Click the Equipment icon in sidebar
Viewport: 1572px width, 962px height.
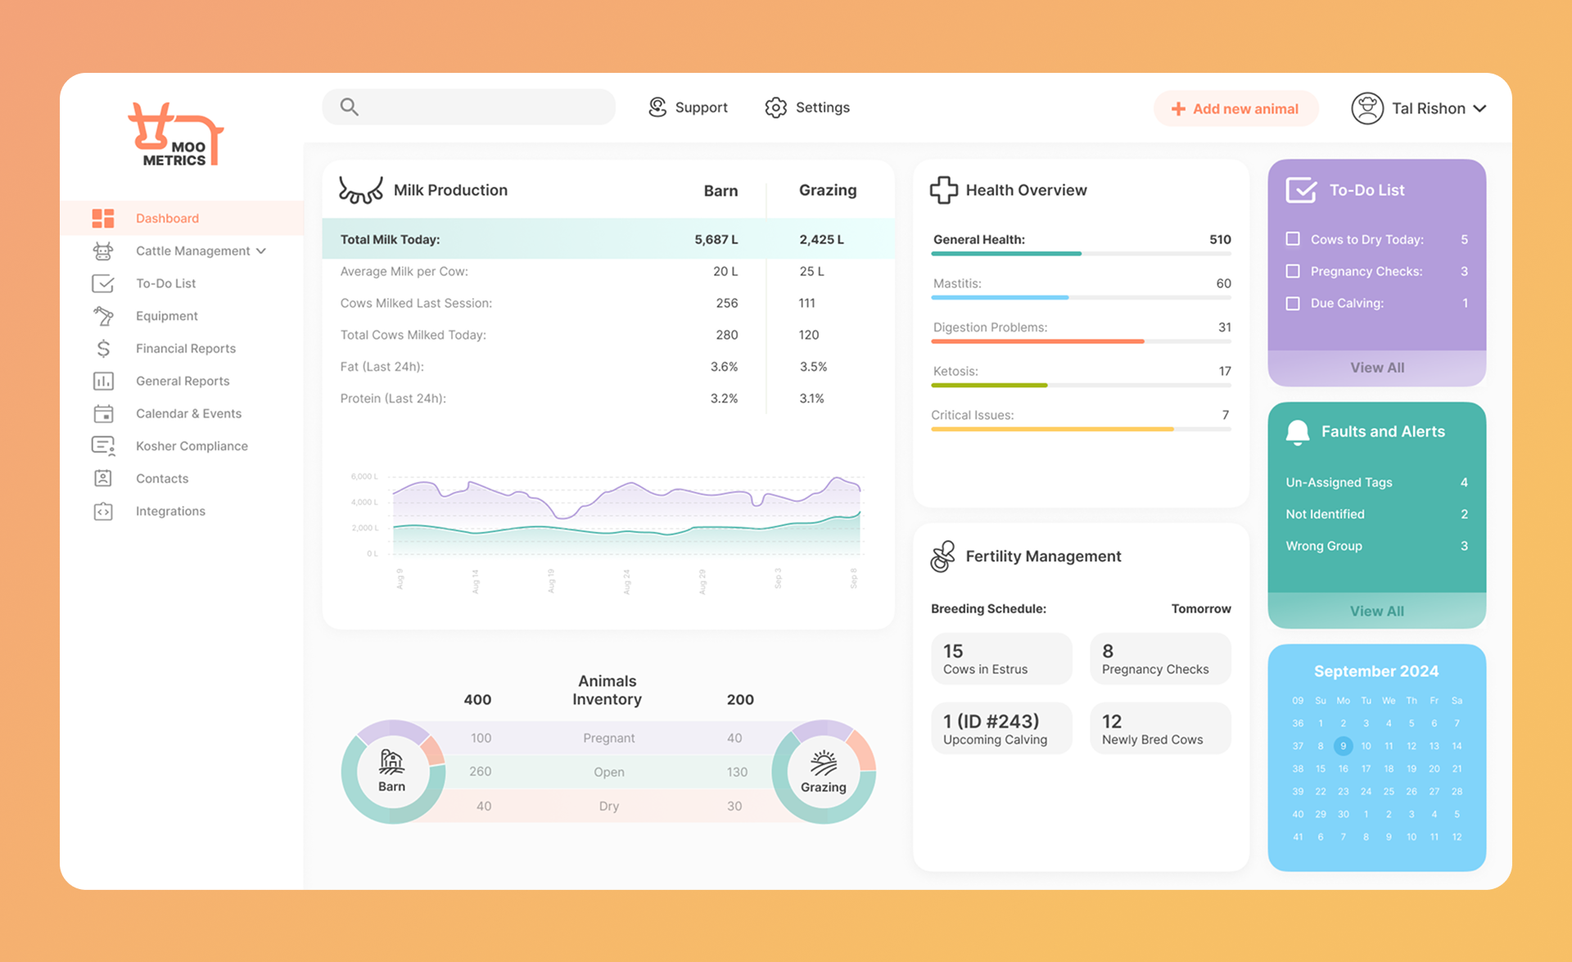(x=103, y=316)
